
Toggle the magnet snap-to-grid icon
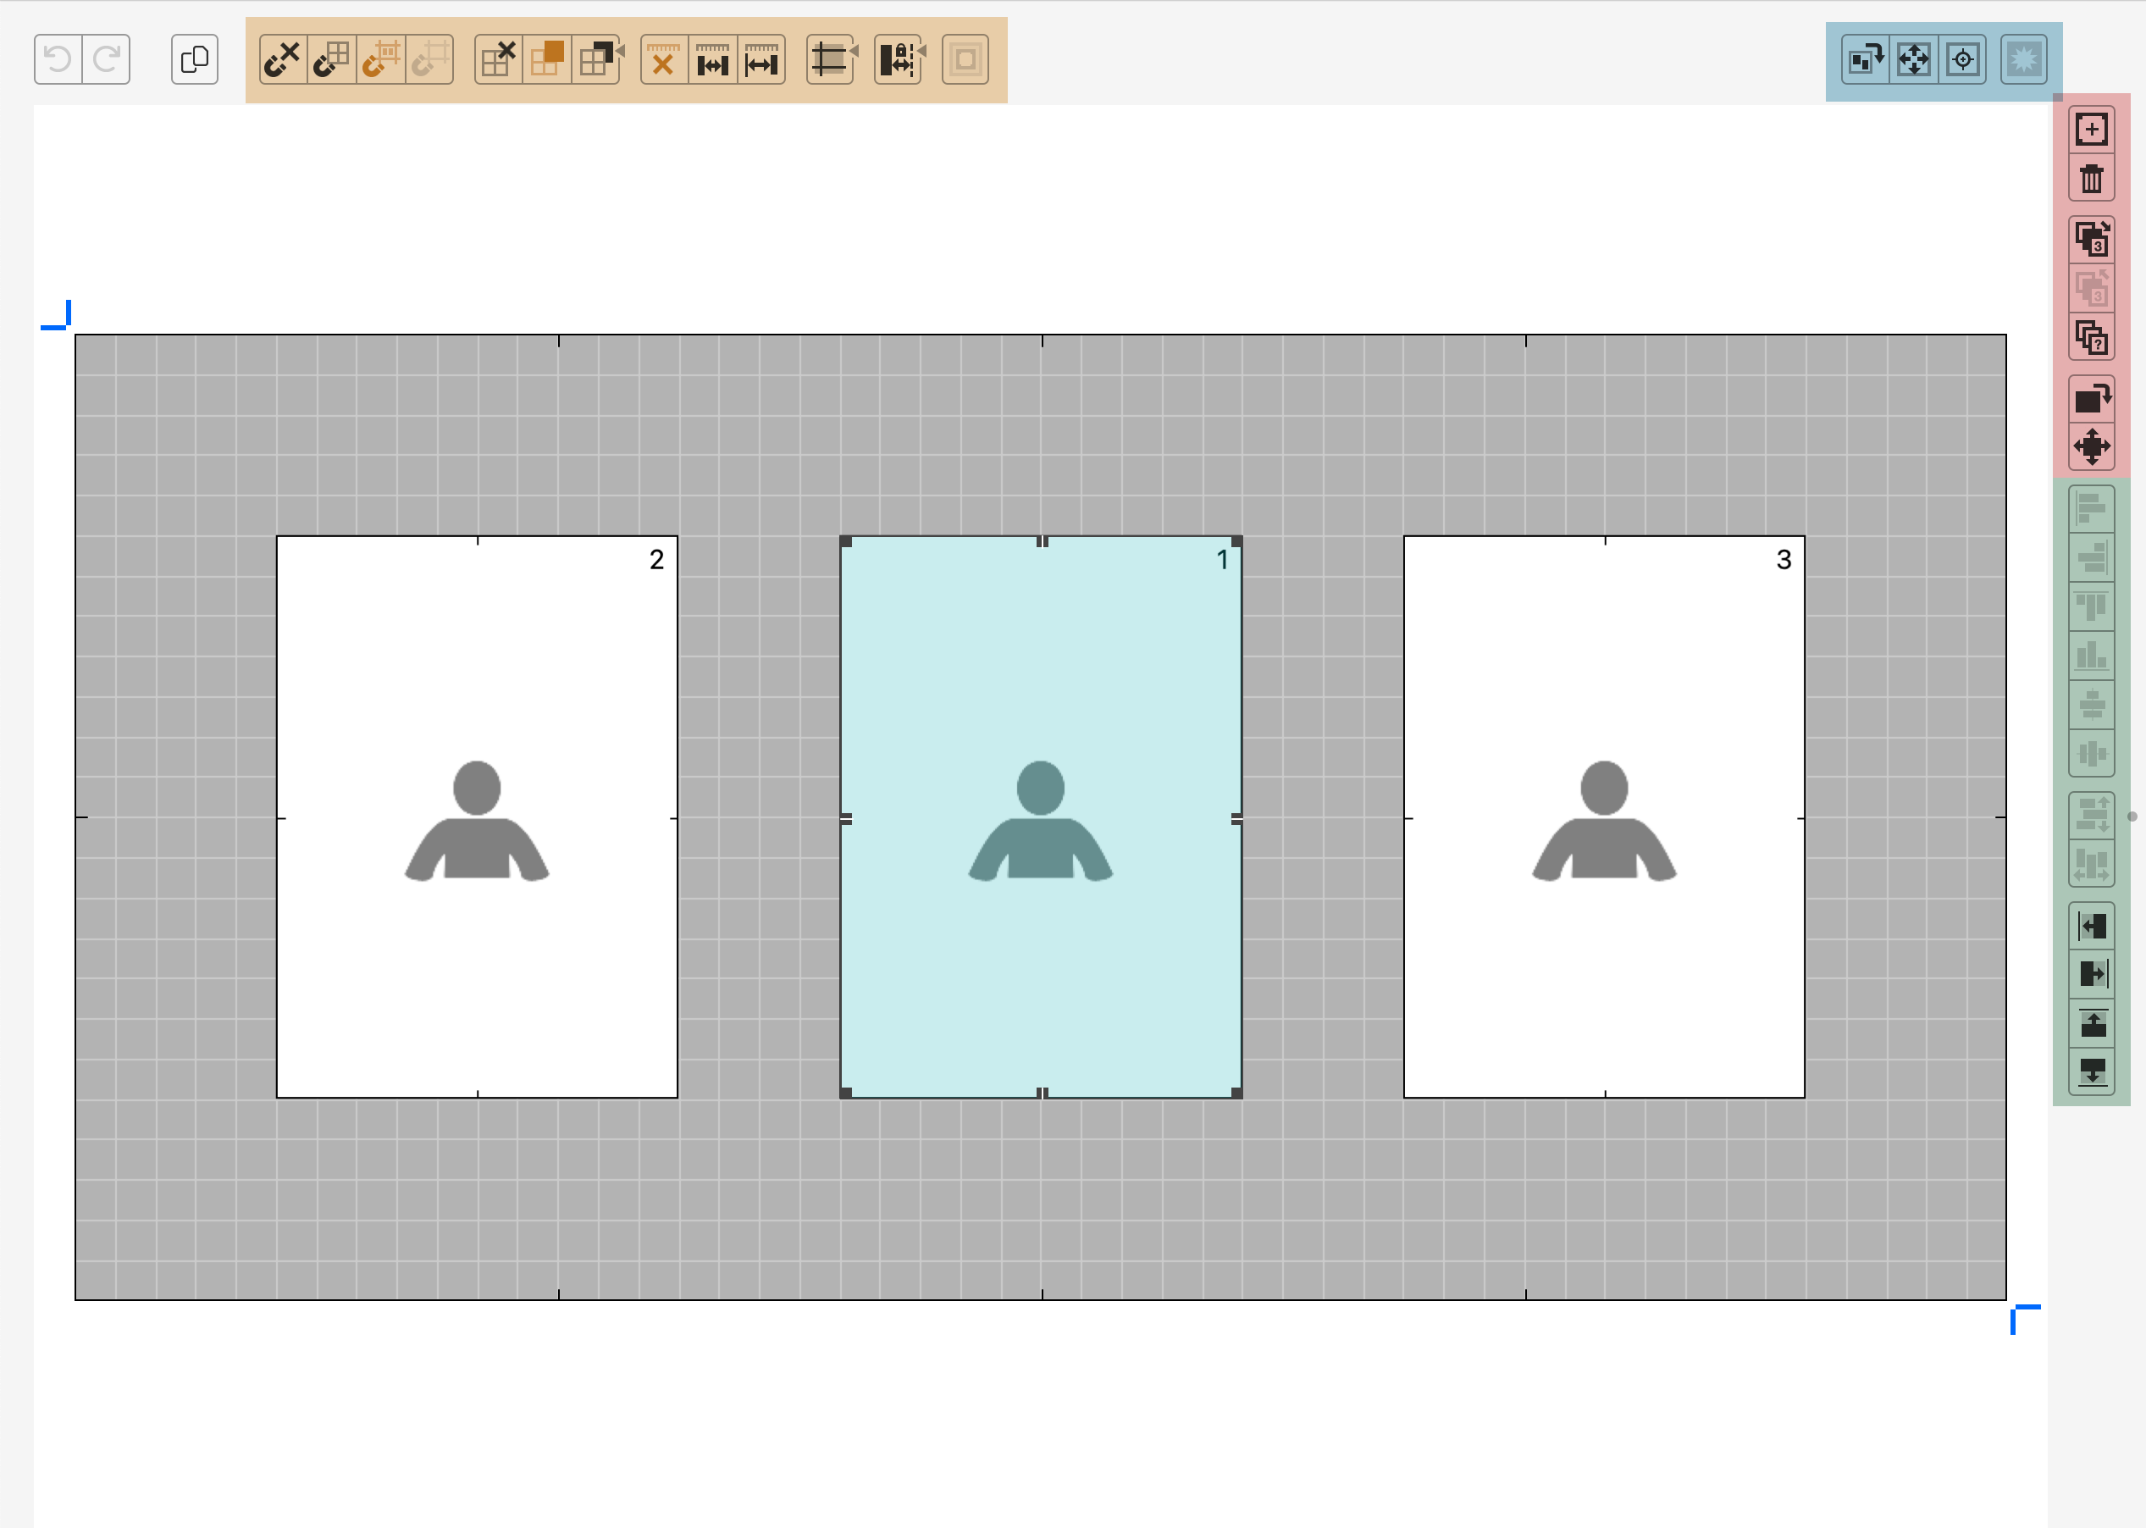(x=331, y=60)
